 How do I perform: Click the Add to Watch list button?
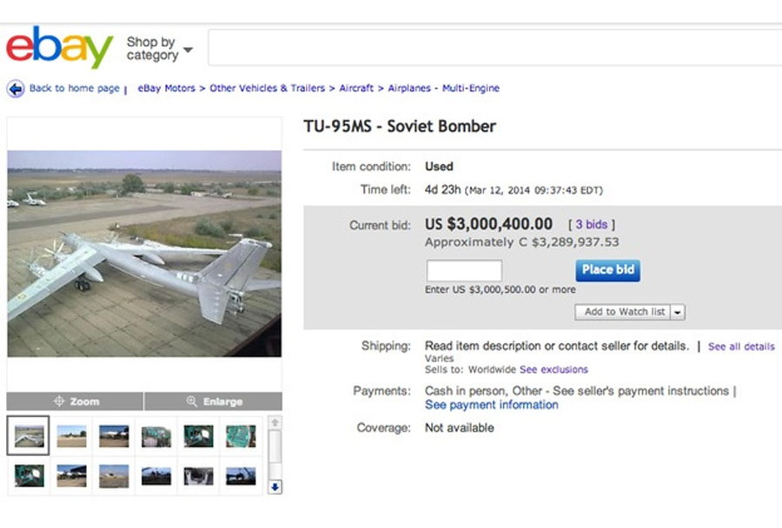tap(624, 313)
